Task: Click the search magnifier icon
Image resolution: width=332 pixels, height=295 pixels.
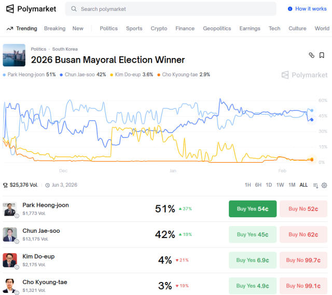Action: [74, 9]
